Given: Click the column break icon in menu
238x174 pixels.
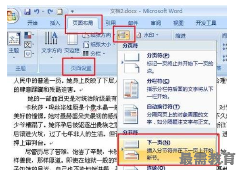Looking at the screenshot, I should click(x=131, y=89).
